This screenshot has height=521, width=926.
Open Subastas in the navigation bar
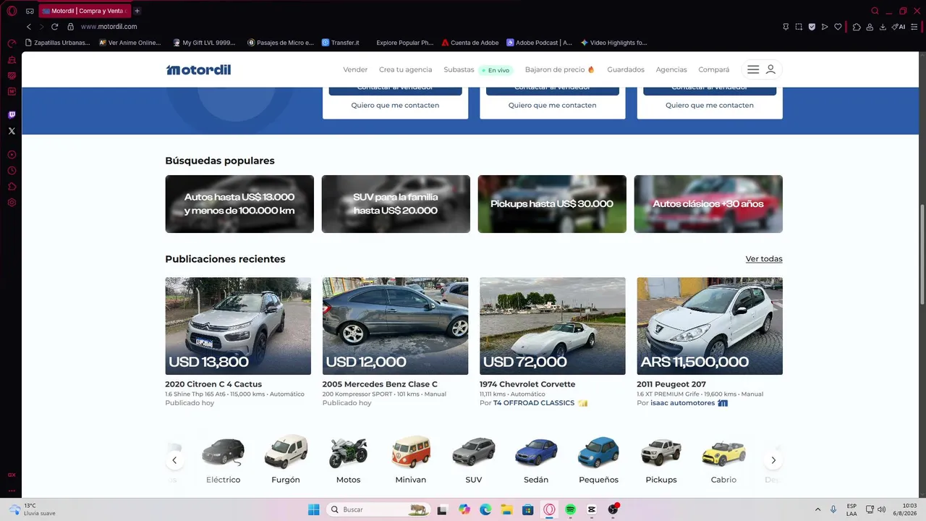point(459,69)
